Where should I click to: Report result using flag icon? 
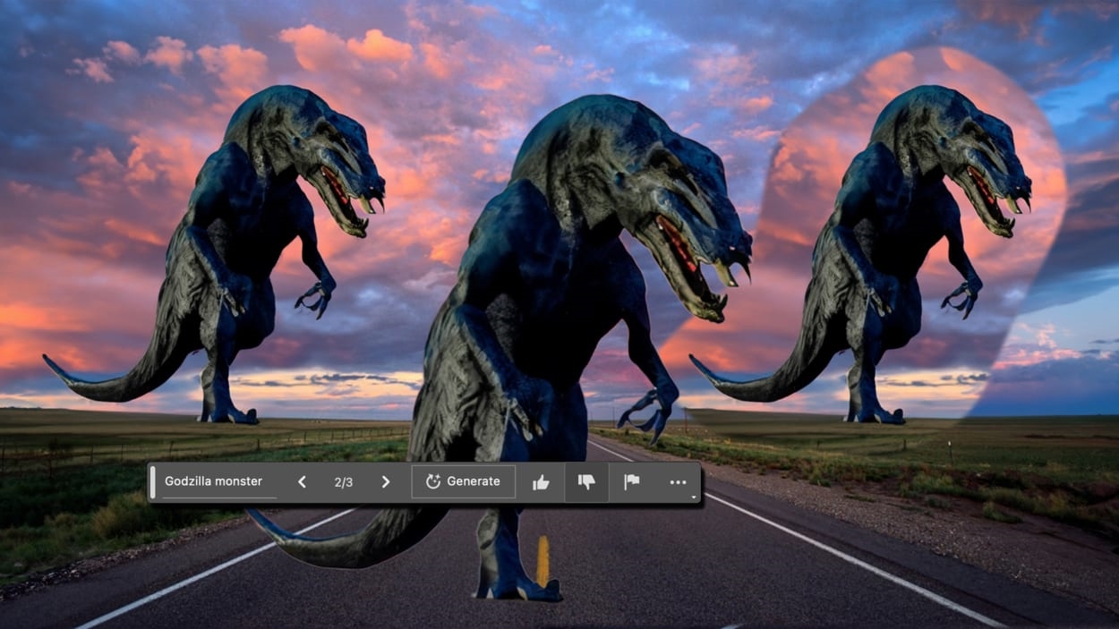[x=632, y=482]
